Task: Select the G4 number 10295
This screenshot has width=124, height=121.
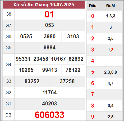Action: coord(26,70)
